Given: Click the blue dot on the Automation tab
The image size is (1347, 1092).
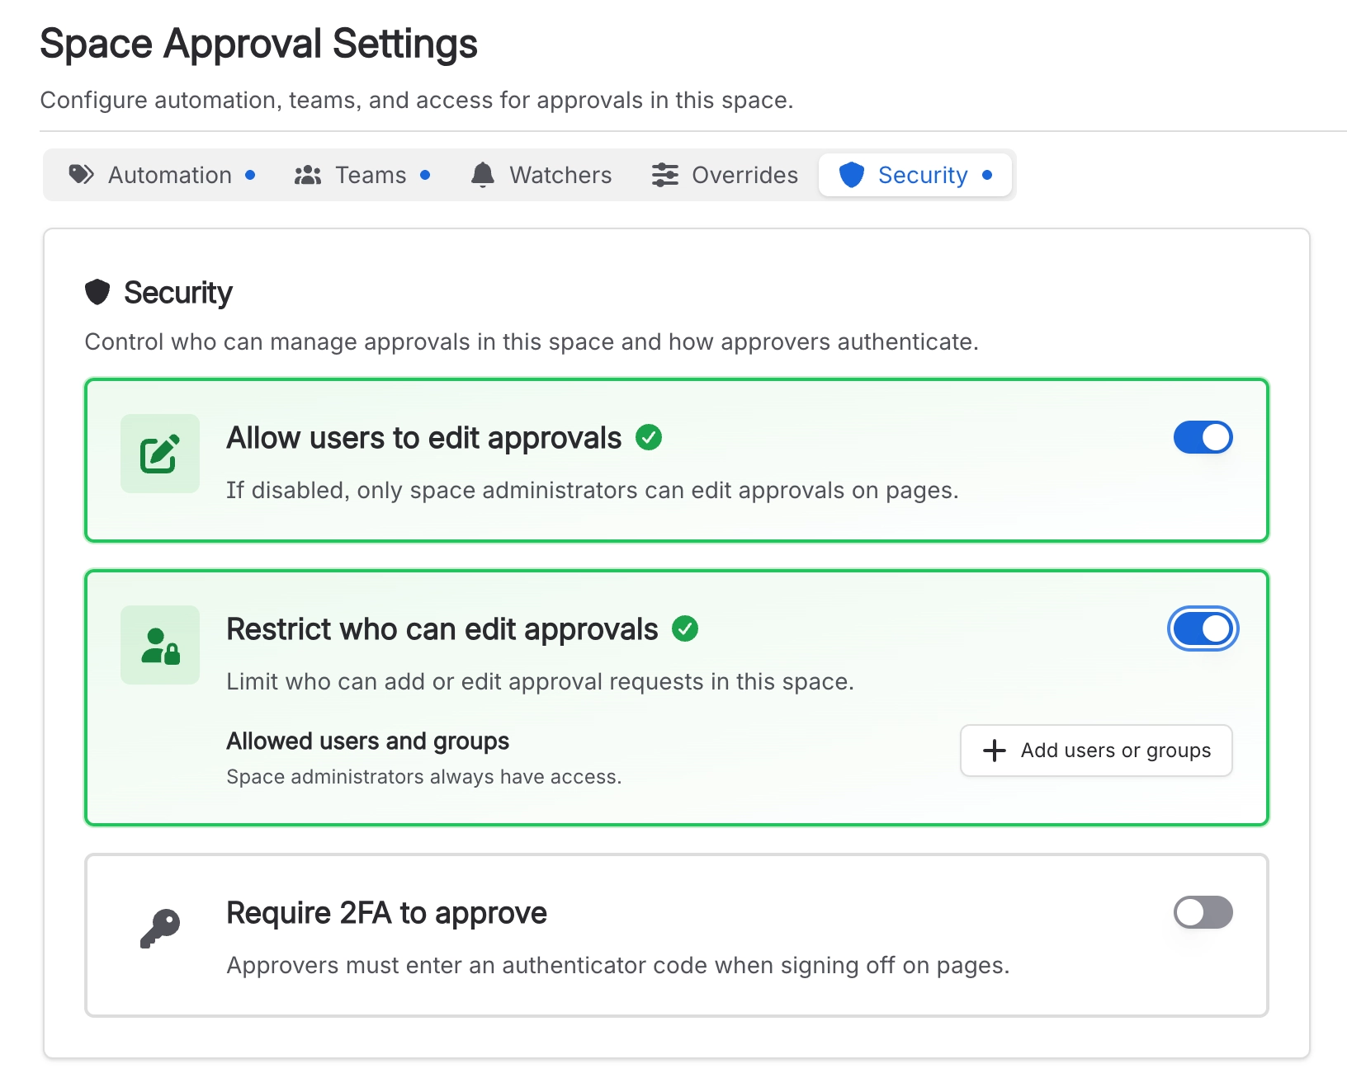Looking at the screenshot, I should click(250, 175).
